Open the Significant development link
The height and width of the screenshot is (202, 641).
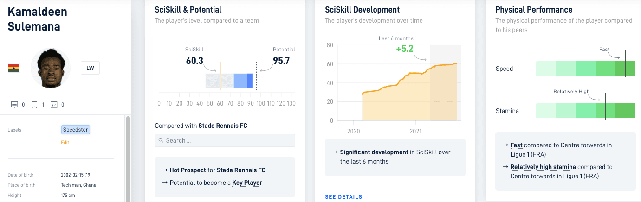374,152
